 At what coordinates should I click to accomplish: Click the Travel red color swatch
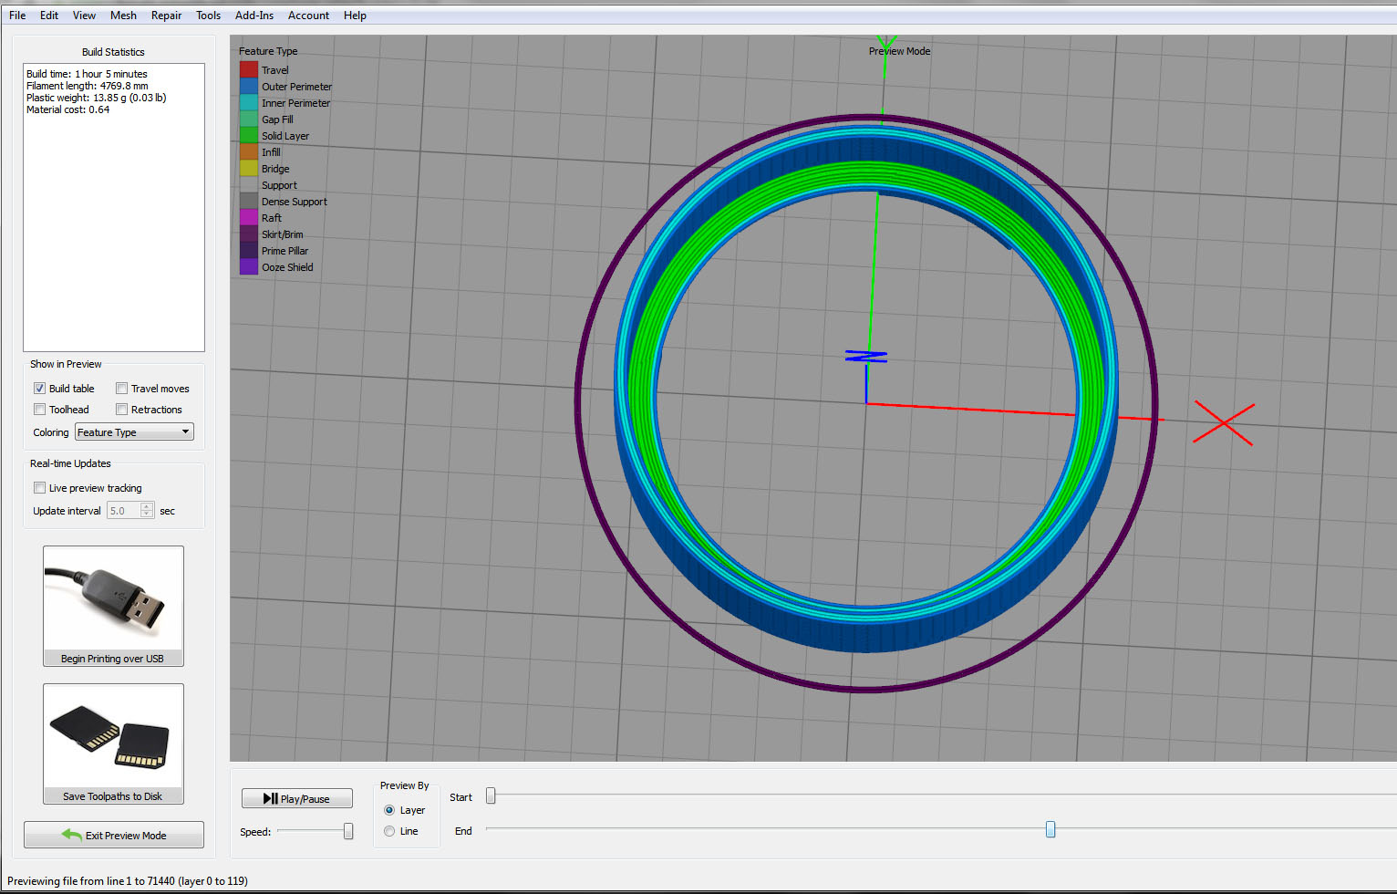(x=249, y=70)
